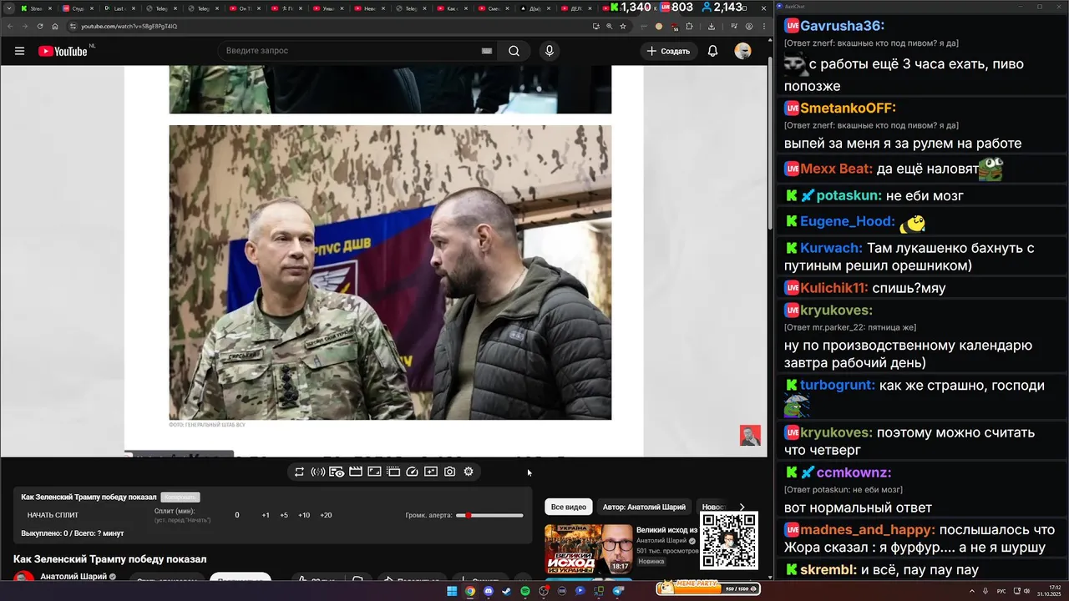Click the 'НАЧАТЬ СПЛИТ' button

(x=53, y=515)
